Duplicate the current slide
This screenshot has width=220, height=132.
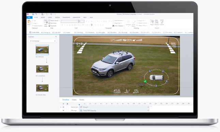52,26
